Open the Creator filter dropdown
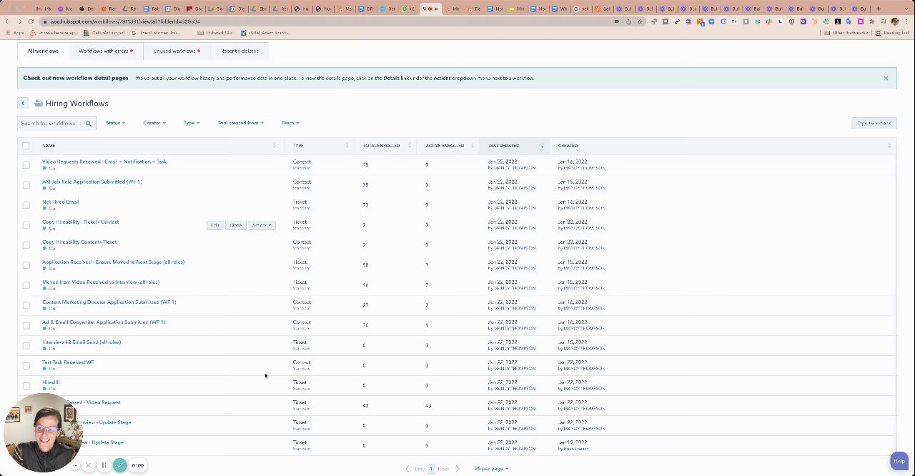This screenshot has width=915, height=476. point(154,123)
